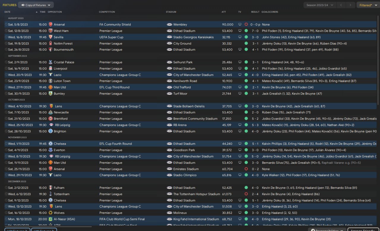
Task: Sort by the Opposition column header
Action: pos(55,12)
